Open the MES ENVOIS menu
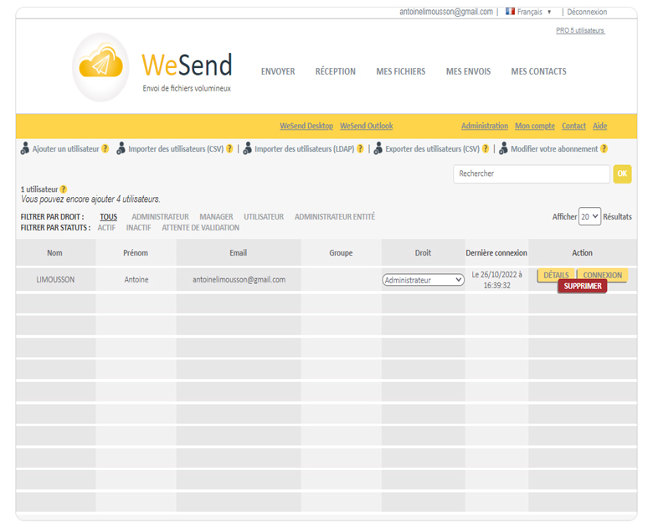Image resolution: width=653 pixels, height=528 pixels. [x=468, y=71]
